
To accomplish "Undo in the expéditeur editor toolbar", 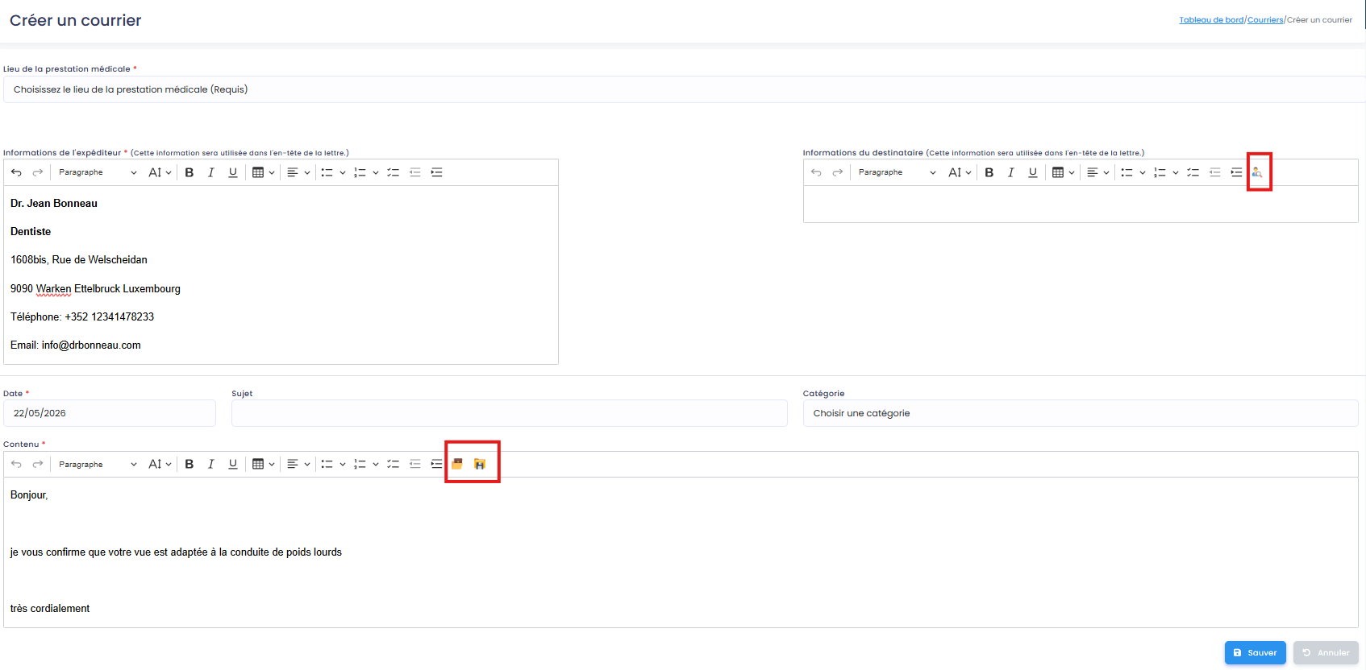I will click(x=16, y=172).
